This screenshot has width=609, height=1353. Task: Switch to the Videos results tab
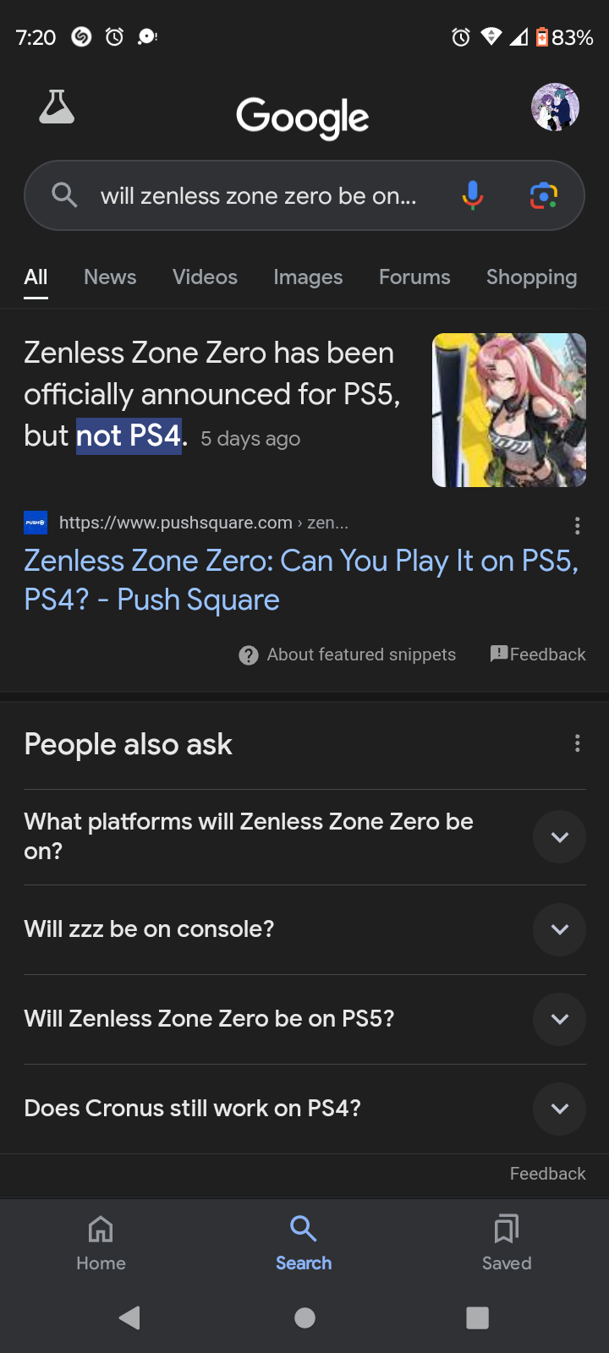coord(205,277)
